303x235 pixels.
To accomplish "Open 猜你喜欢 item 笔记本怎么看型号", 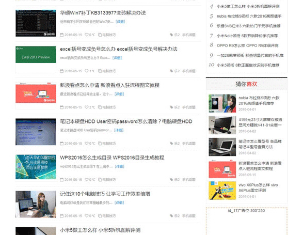I will pyautogui.click(x=260, y=144).
